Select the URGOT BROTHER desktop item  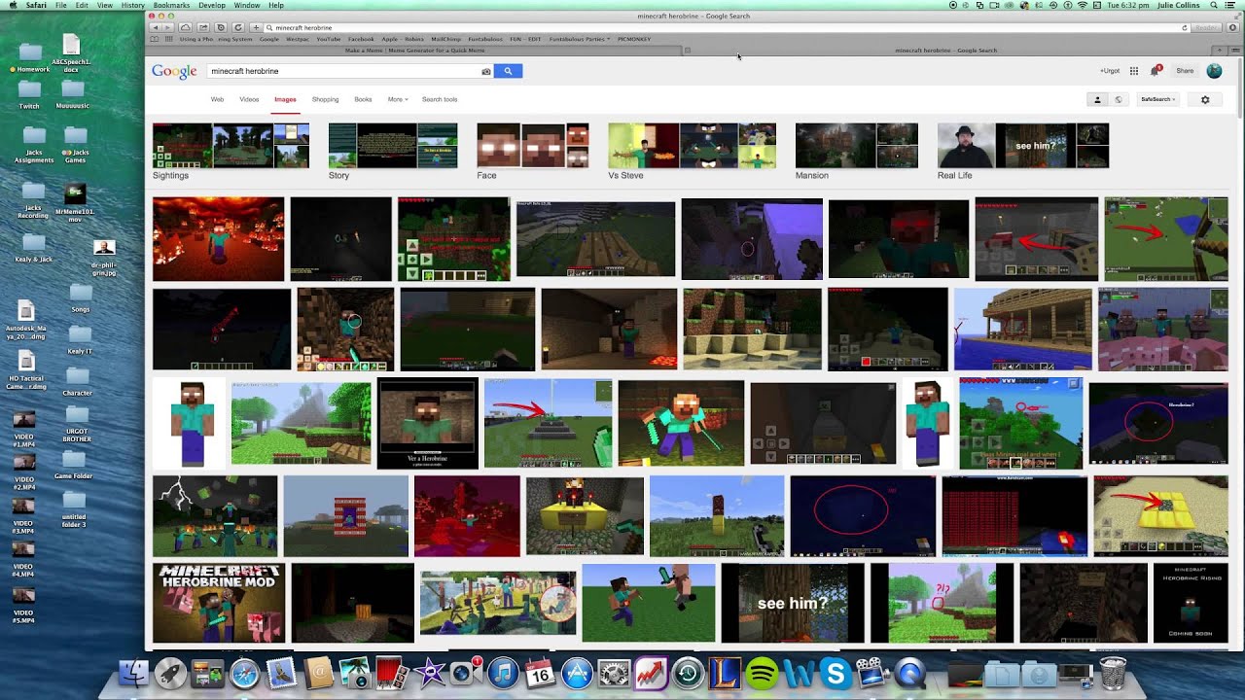(75, 422)
